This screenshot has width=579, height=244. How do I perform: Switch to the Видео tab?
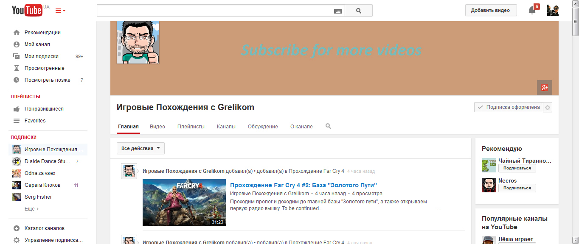click(157, 127)
